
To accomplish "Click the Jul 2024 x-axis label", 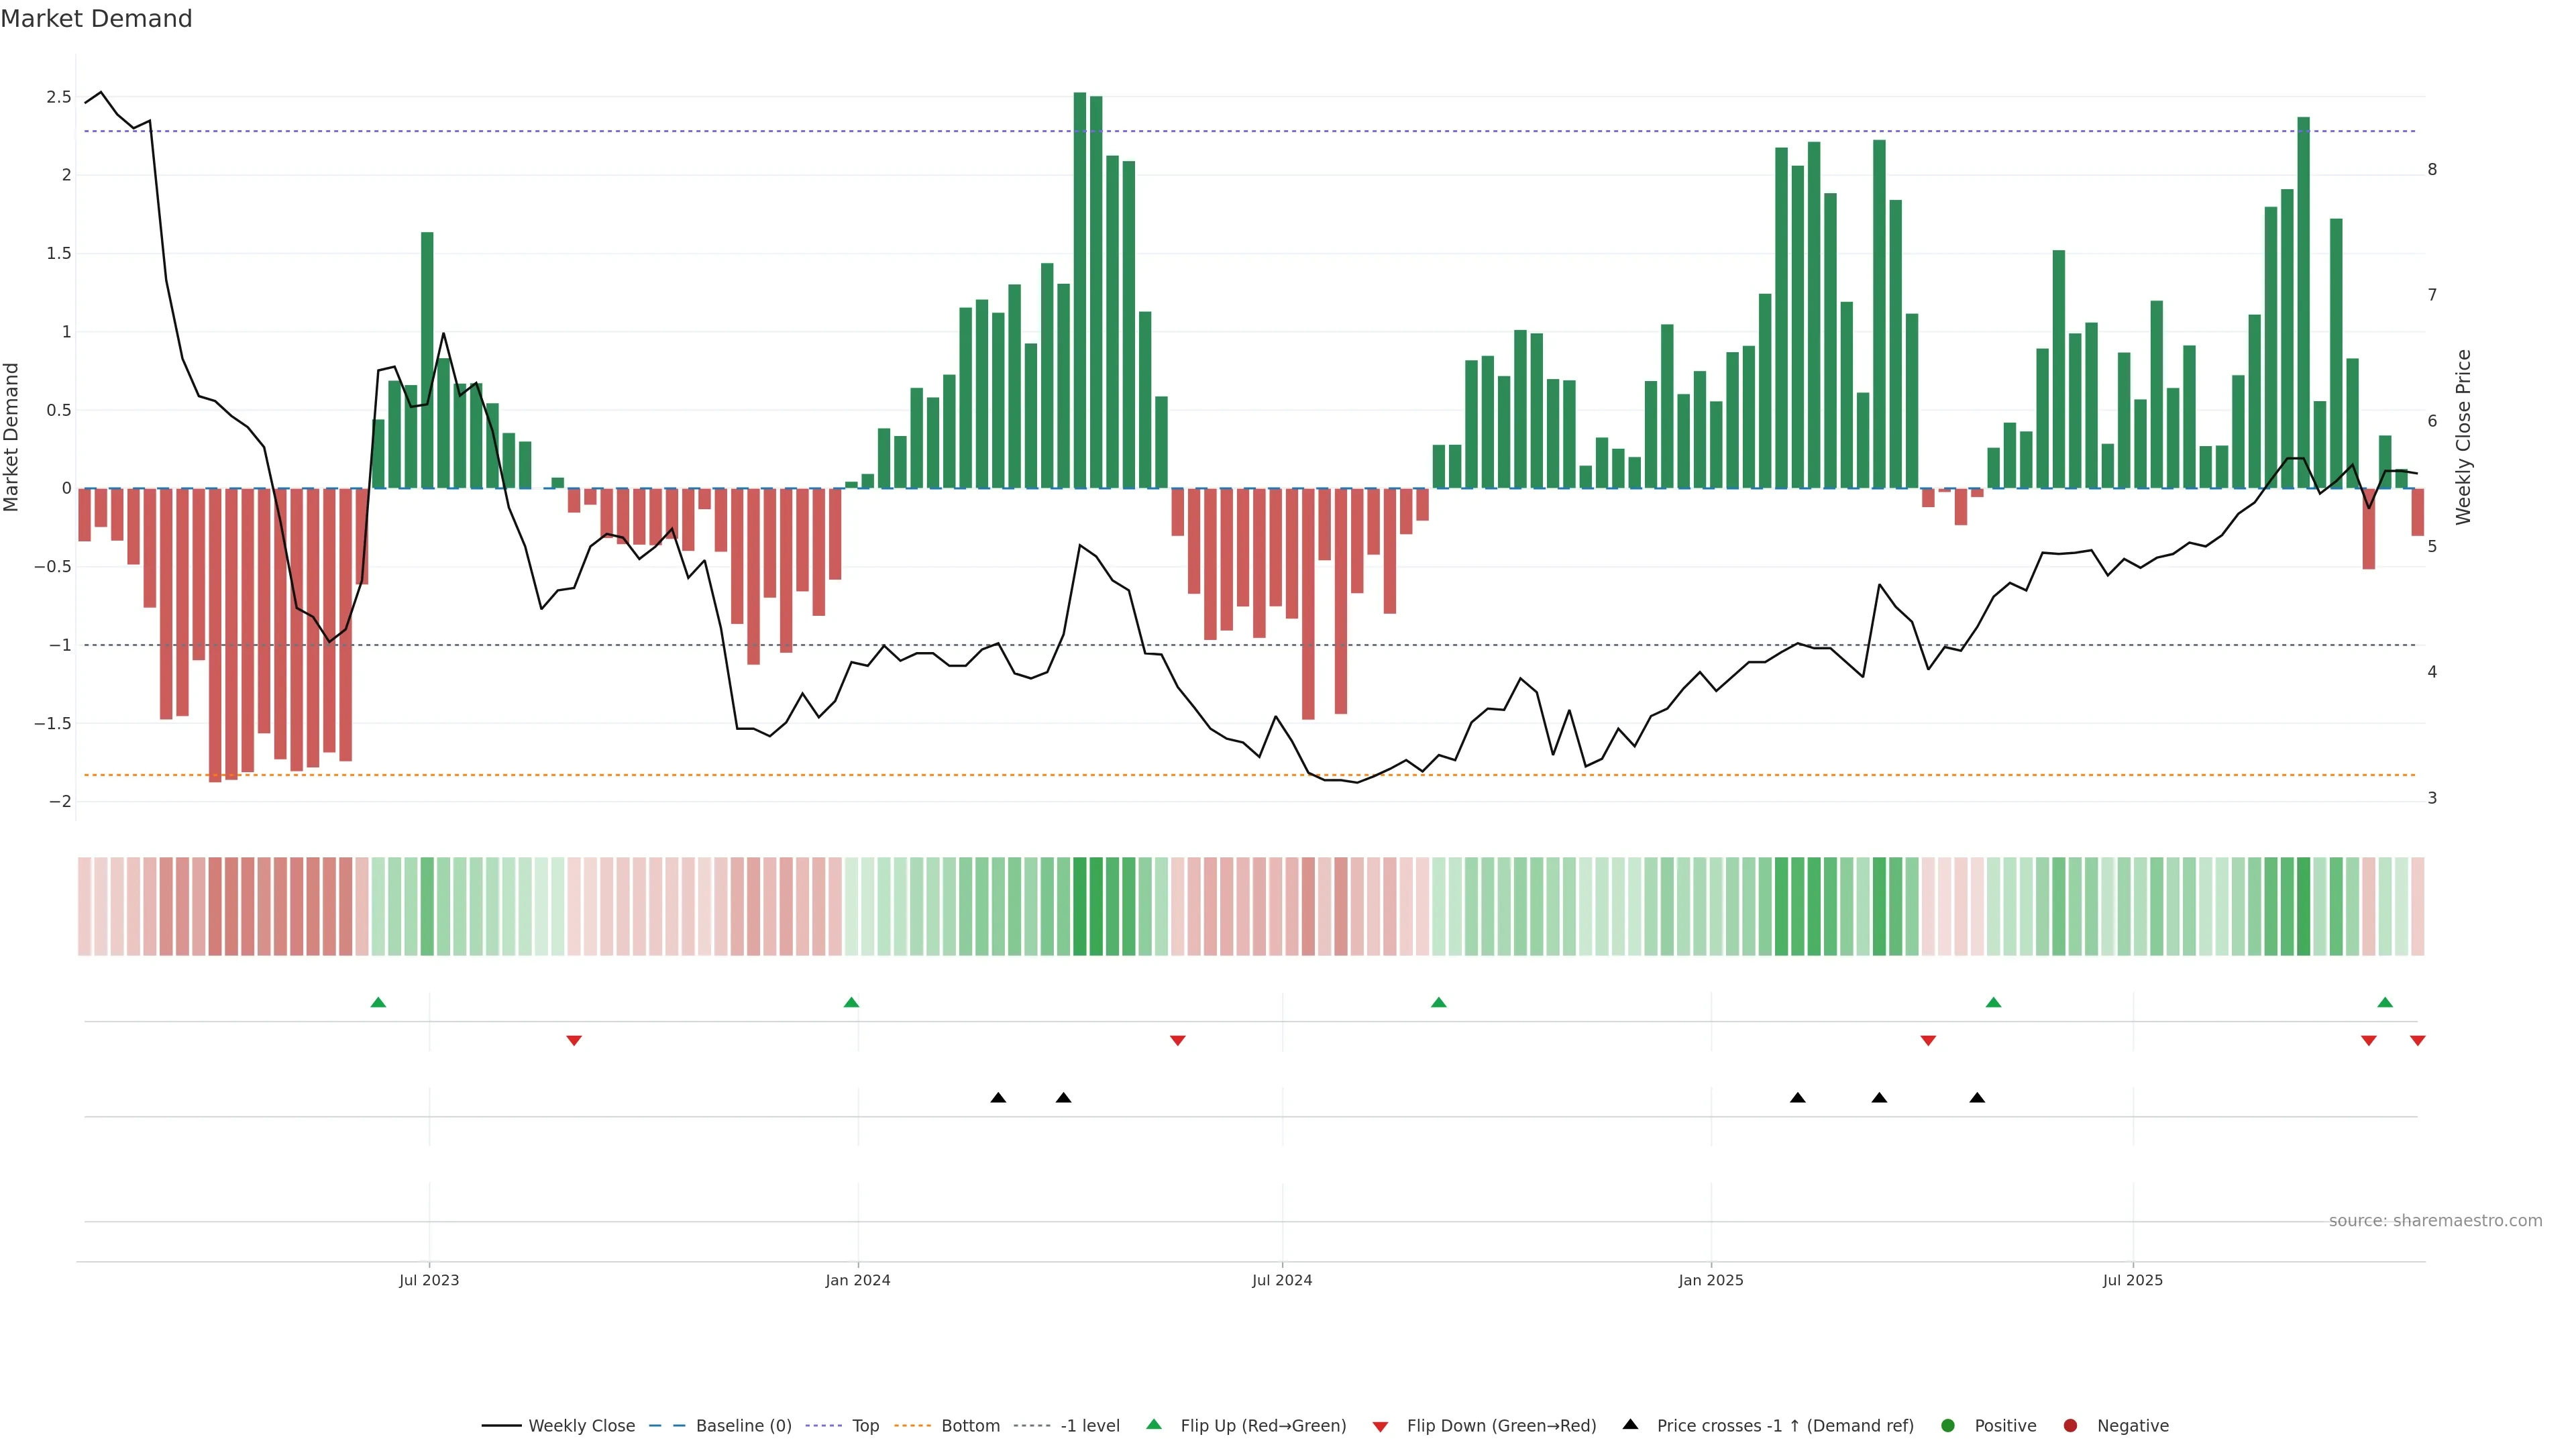I will pyautogui.click(x=1281, y=1280).
